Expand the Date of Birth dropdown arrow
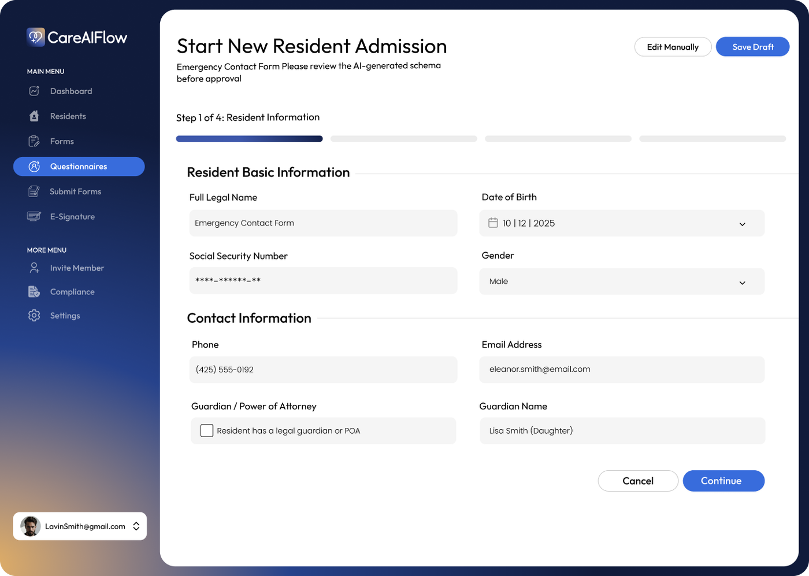The height and width of the screenshot is (576, 809). [743, 224]
